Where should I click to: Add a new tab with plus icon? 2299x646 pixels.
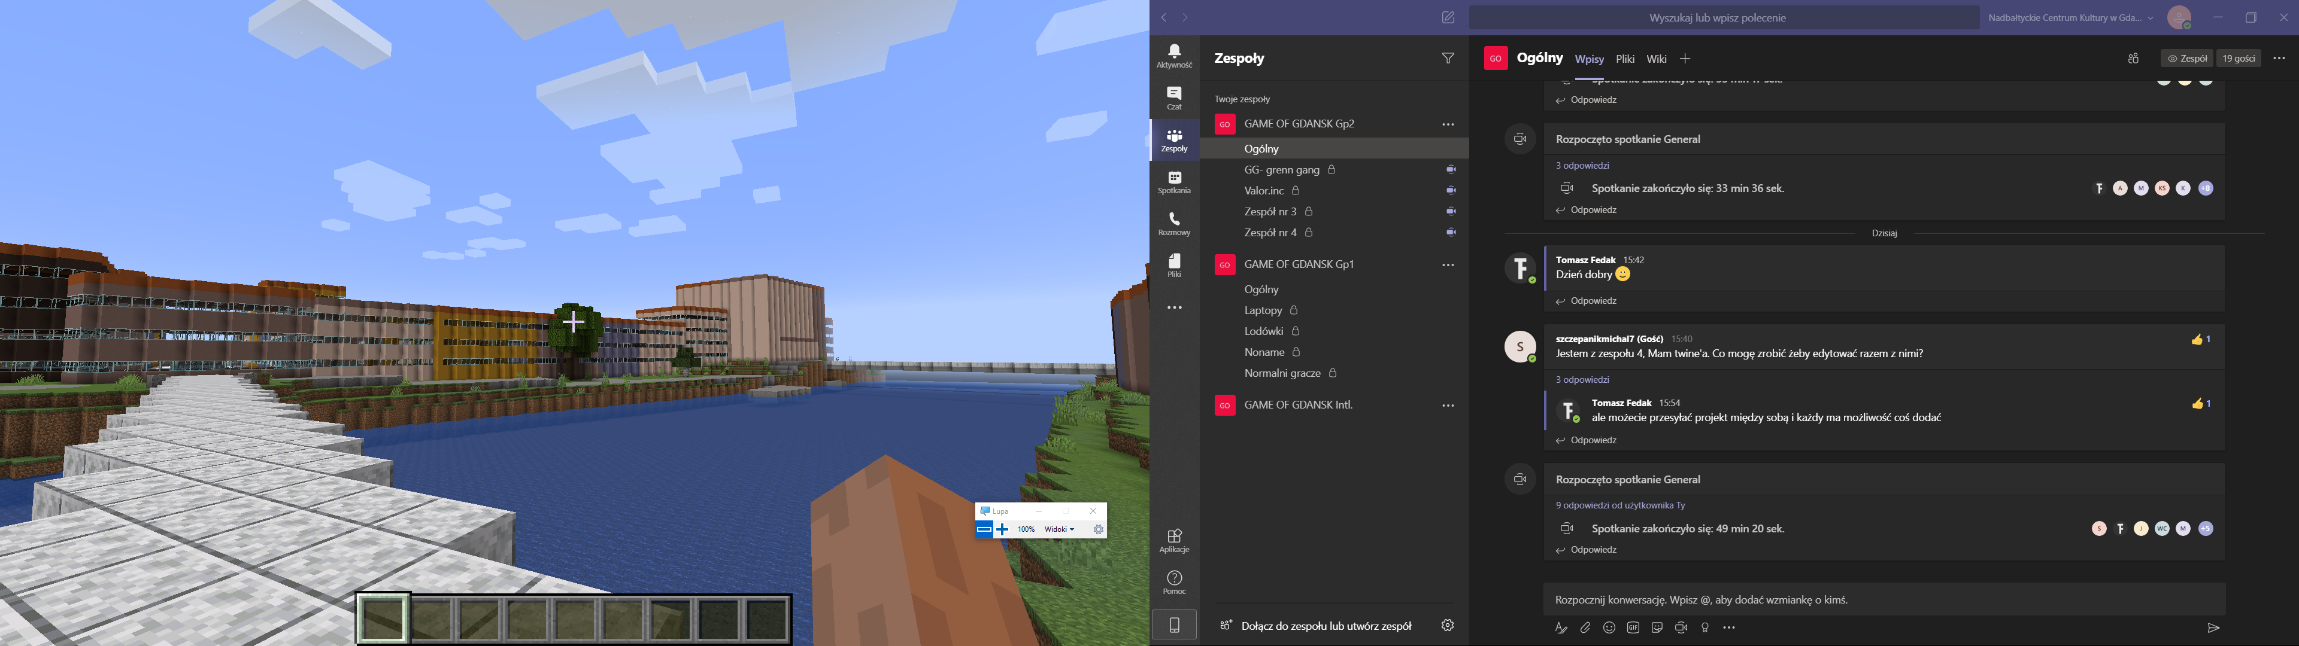coord(1685,59)
